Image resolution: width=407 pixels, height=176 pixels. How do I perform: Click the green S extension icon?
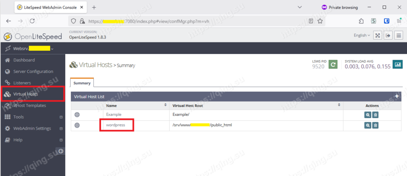coord(374,21)
